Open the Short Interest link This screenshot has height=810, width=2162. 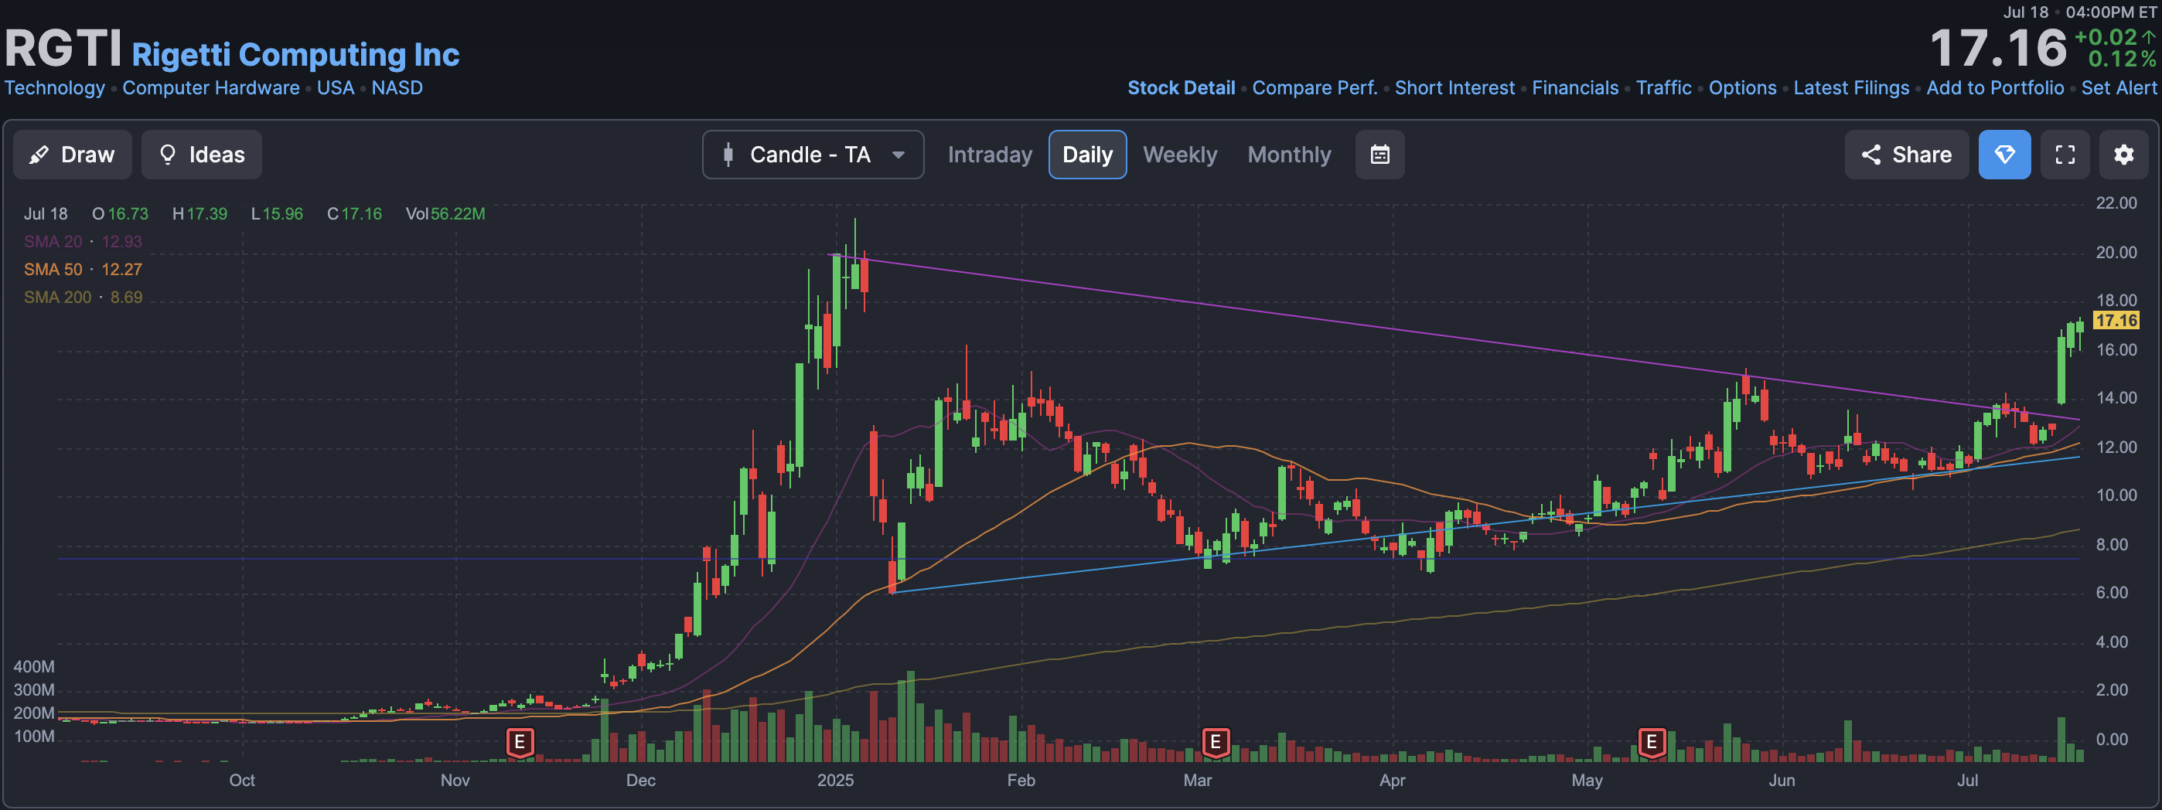[1454, 87]
